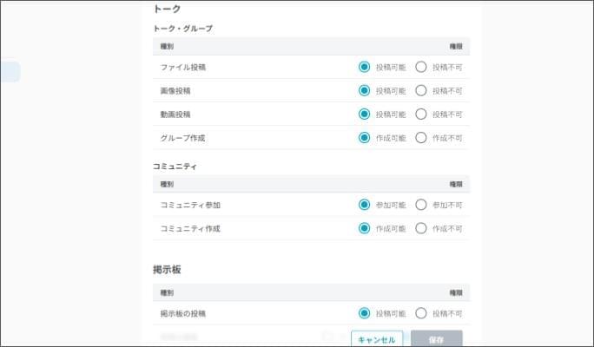
Task: Set 動画投稿 to 投稿不可
Action: pyautogui.click(x=421, y=114)
